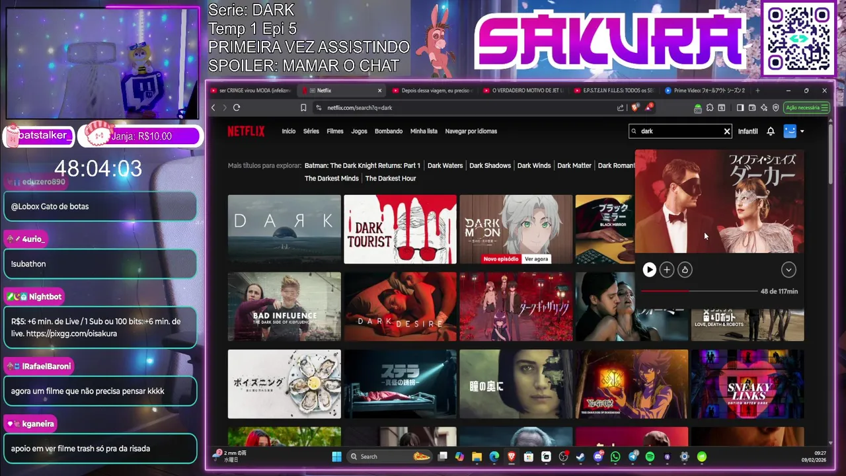This screenshot has width=846, height=476.
Task: Go to Início in Netflix navigation
Action: (289, 131)
